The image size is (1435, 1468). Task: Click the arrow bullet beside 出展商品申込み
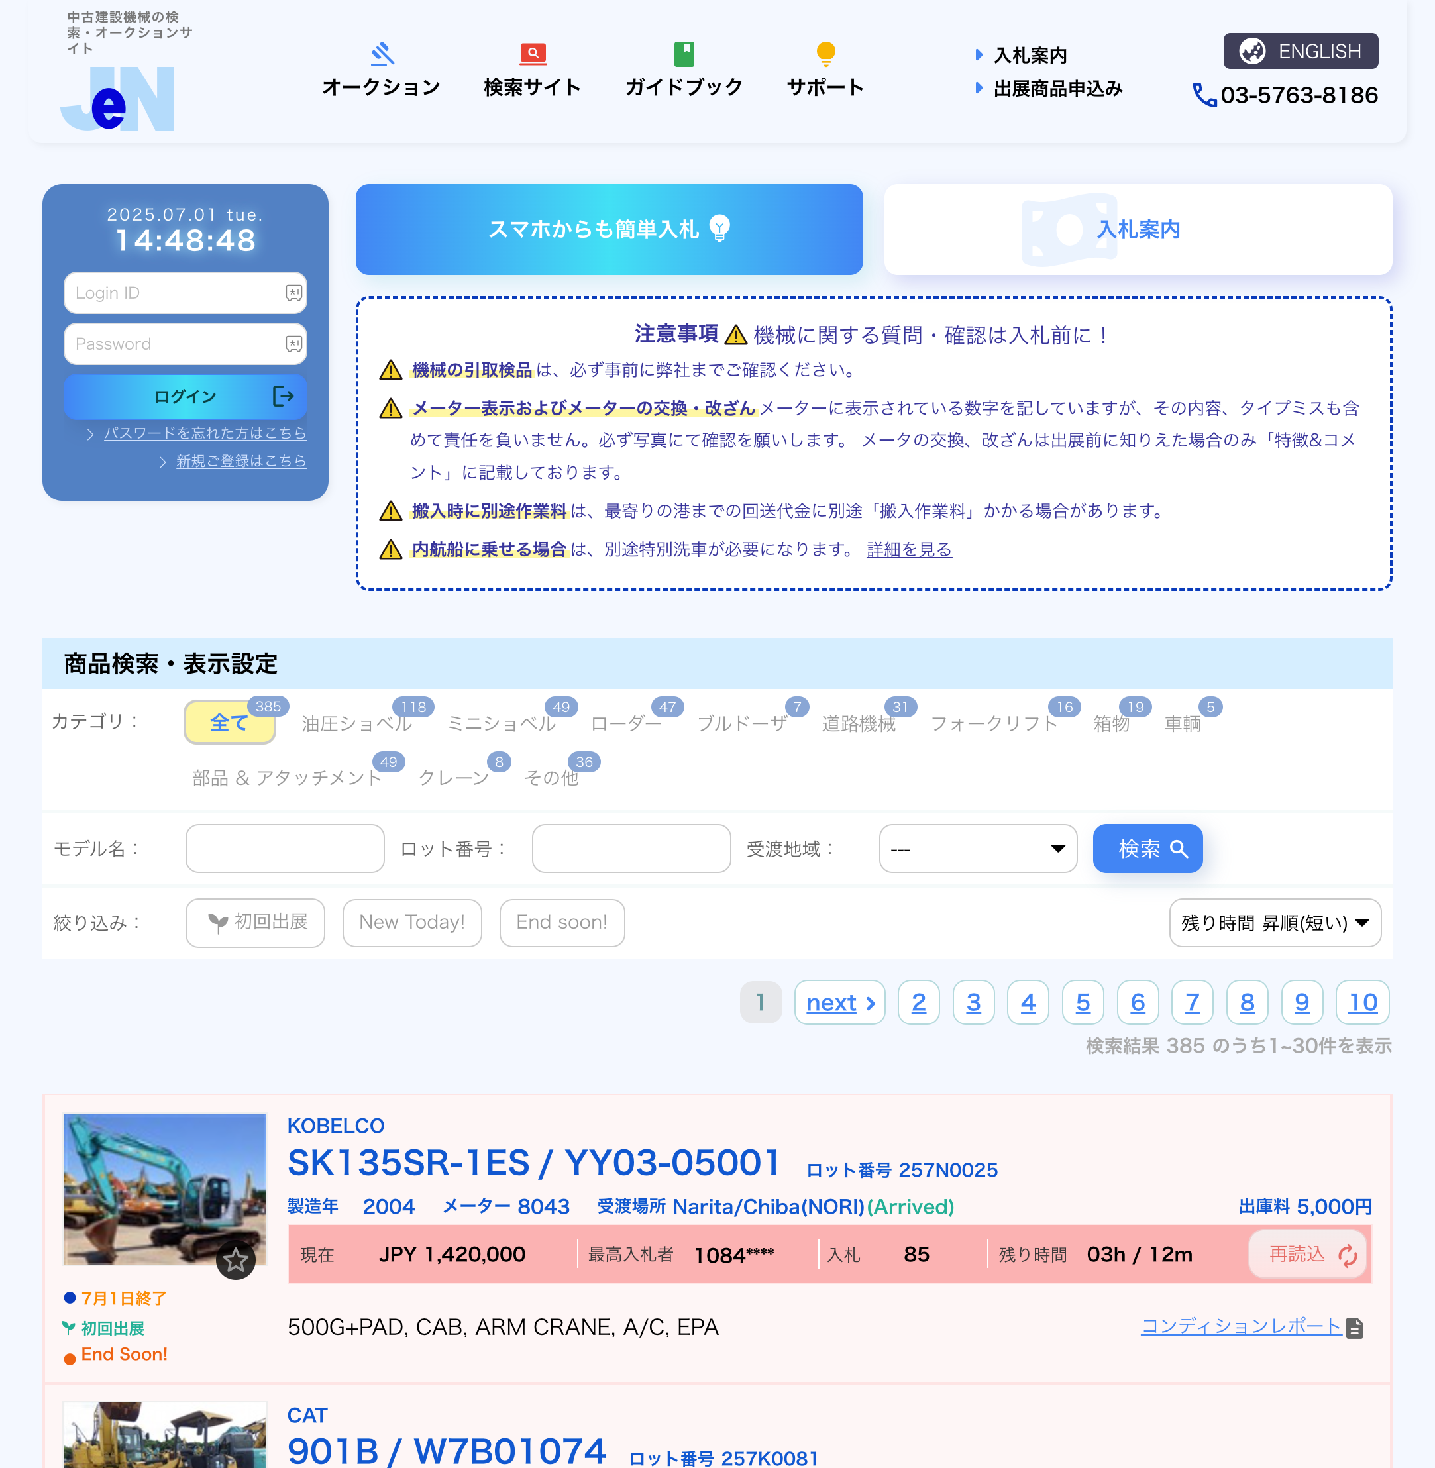click(x=979, y=88)
